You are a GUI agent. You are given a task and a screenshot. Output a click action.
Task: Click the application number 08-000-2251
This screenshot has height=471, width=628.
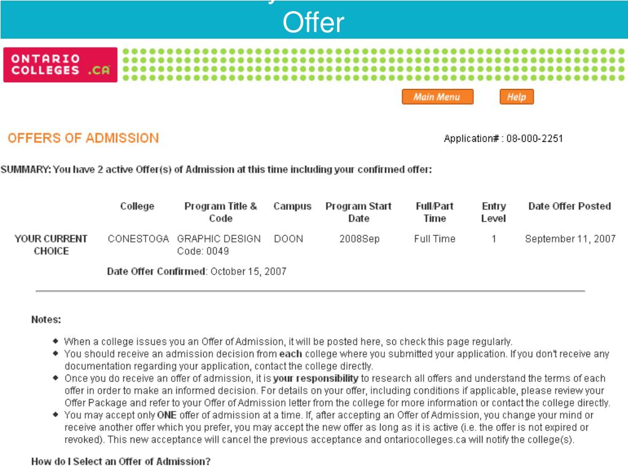[535, 139]
